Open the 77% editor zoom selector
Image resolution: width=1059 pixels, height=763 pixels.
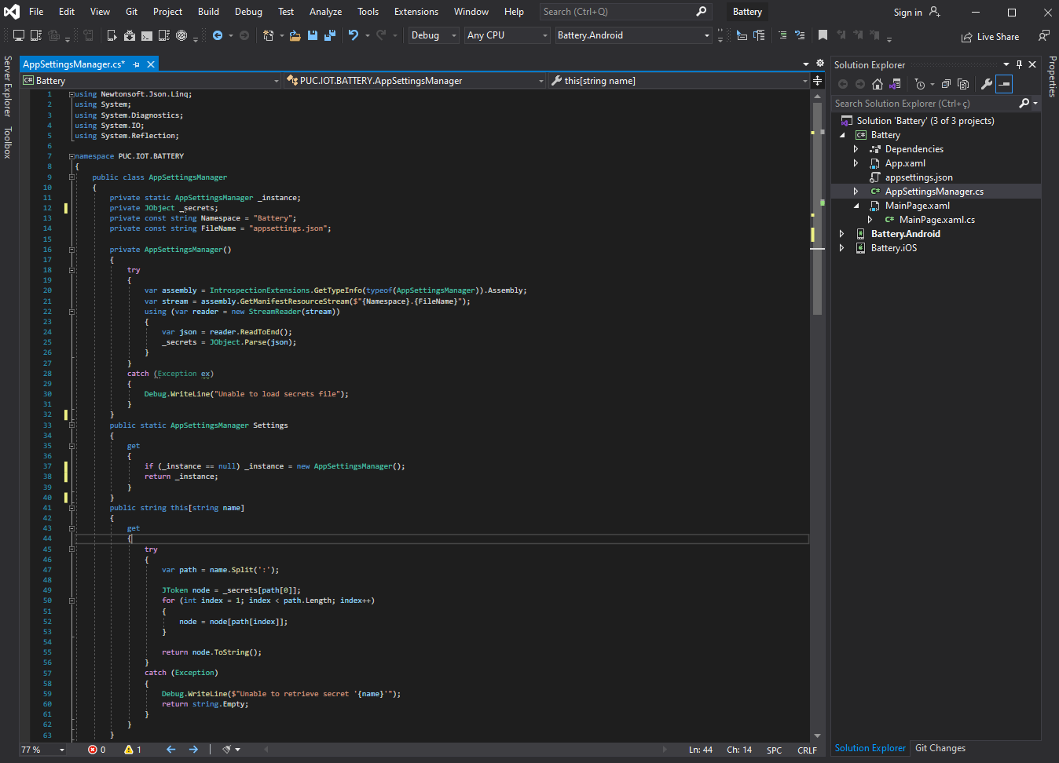[42, 749]
